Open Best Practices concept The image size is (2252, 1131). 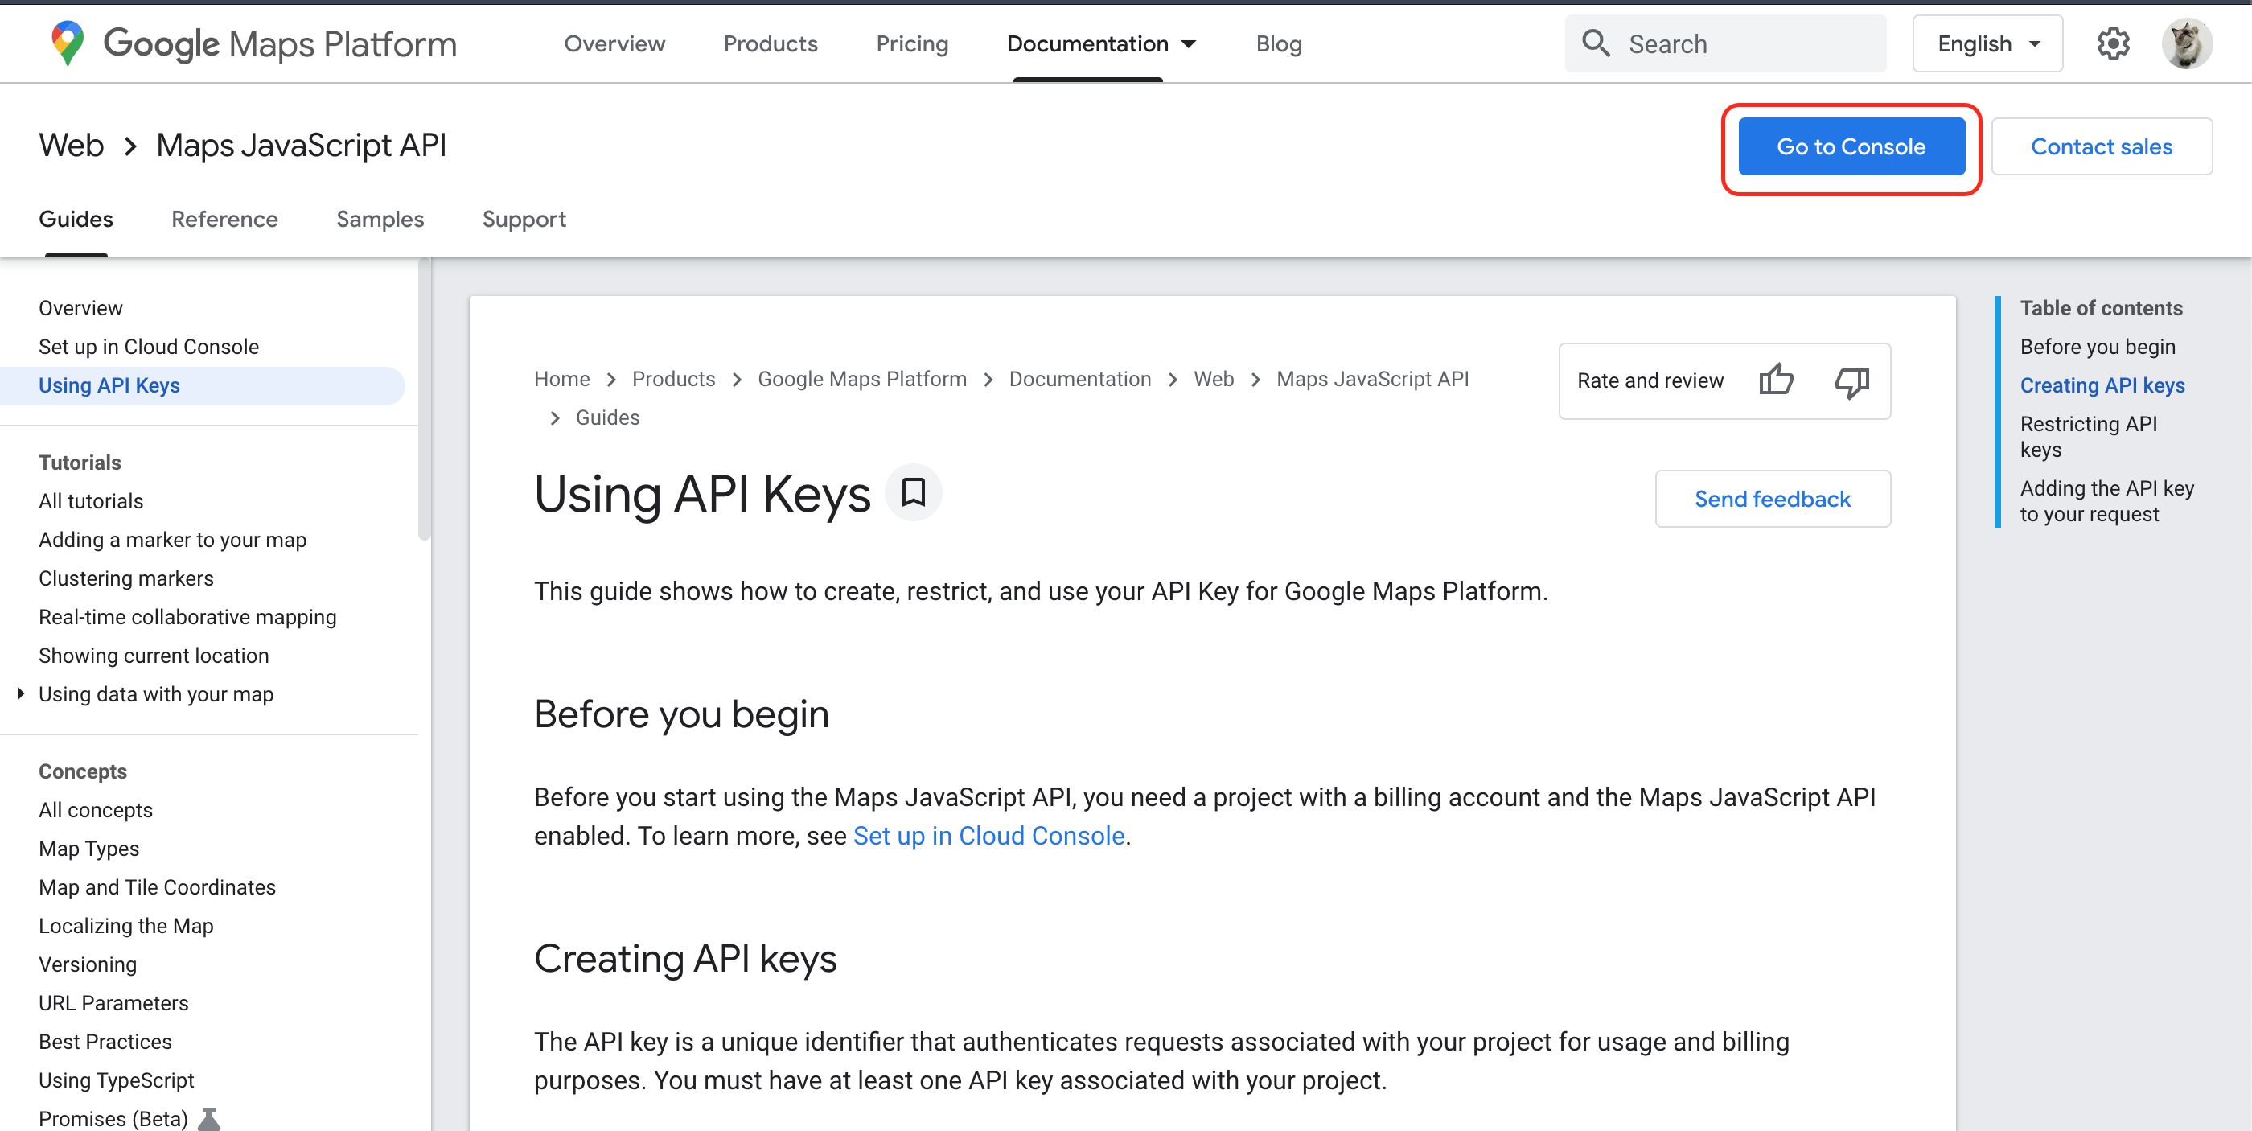click(x=105, y=1041)
